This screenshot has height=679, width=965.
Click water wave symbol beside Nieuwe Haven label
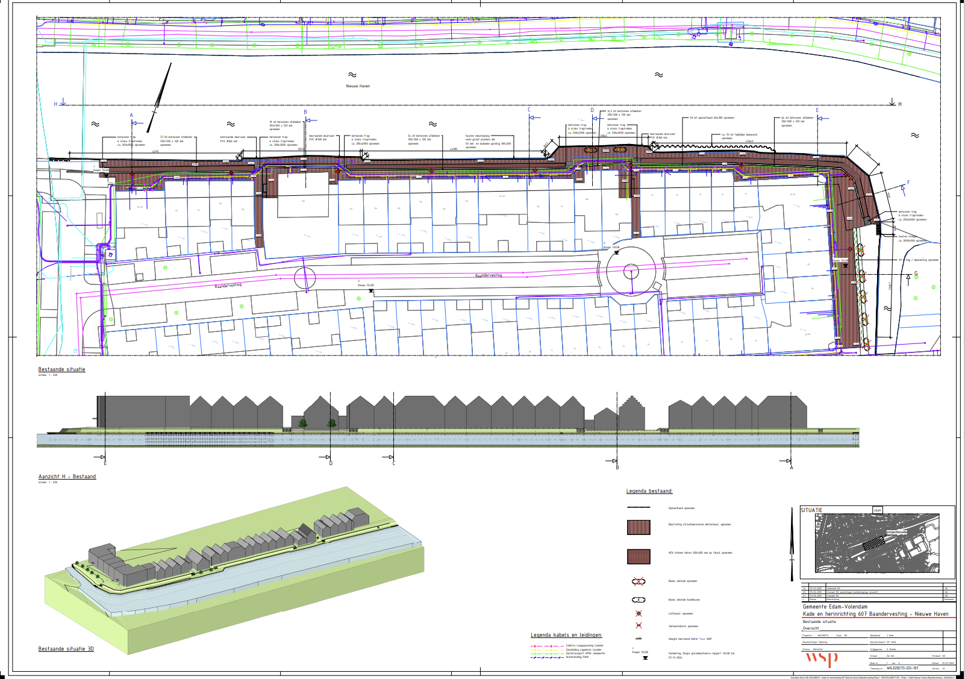352,75
